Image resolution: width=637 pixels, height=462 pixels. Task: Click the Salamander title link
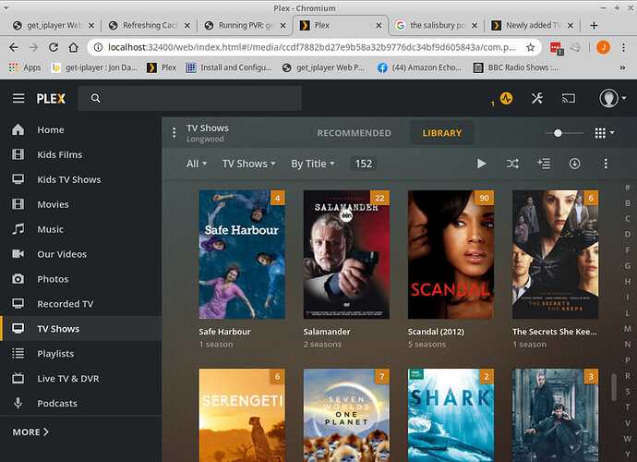[x=327, y=332]
